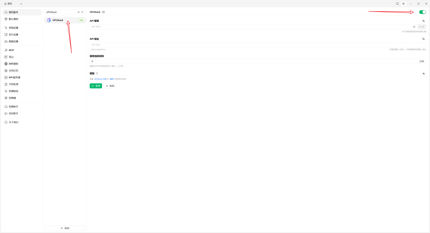Viewport: 430px width, 233px height.
Task: Click the provider search magnifier icon
Action: pyautogui.click(x=82, y=12)
